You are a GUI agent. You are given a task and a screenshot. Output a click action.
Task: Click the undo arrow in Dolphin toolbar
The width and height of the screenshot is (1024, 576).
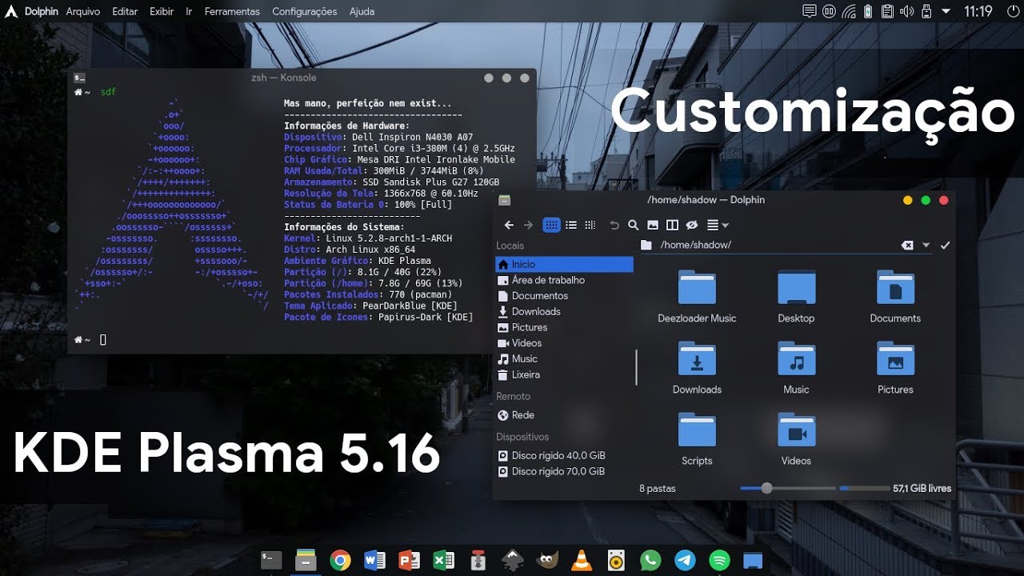tap(614, 226)
